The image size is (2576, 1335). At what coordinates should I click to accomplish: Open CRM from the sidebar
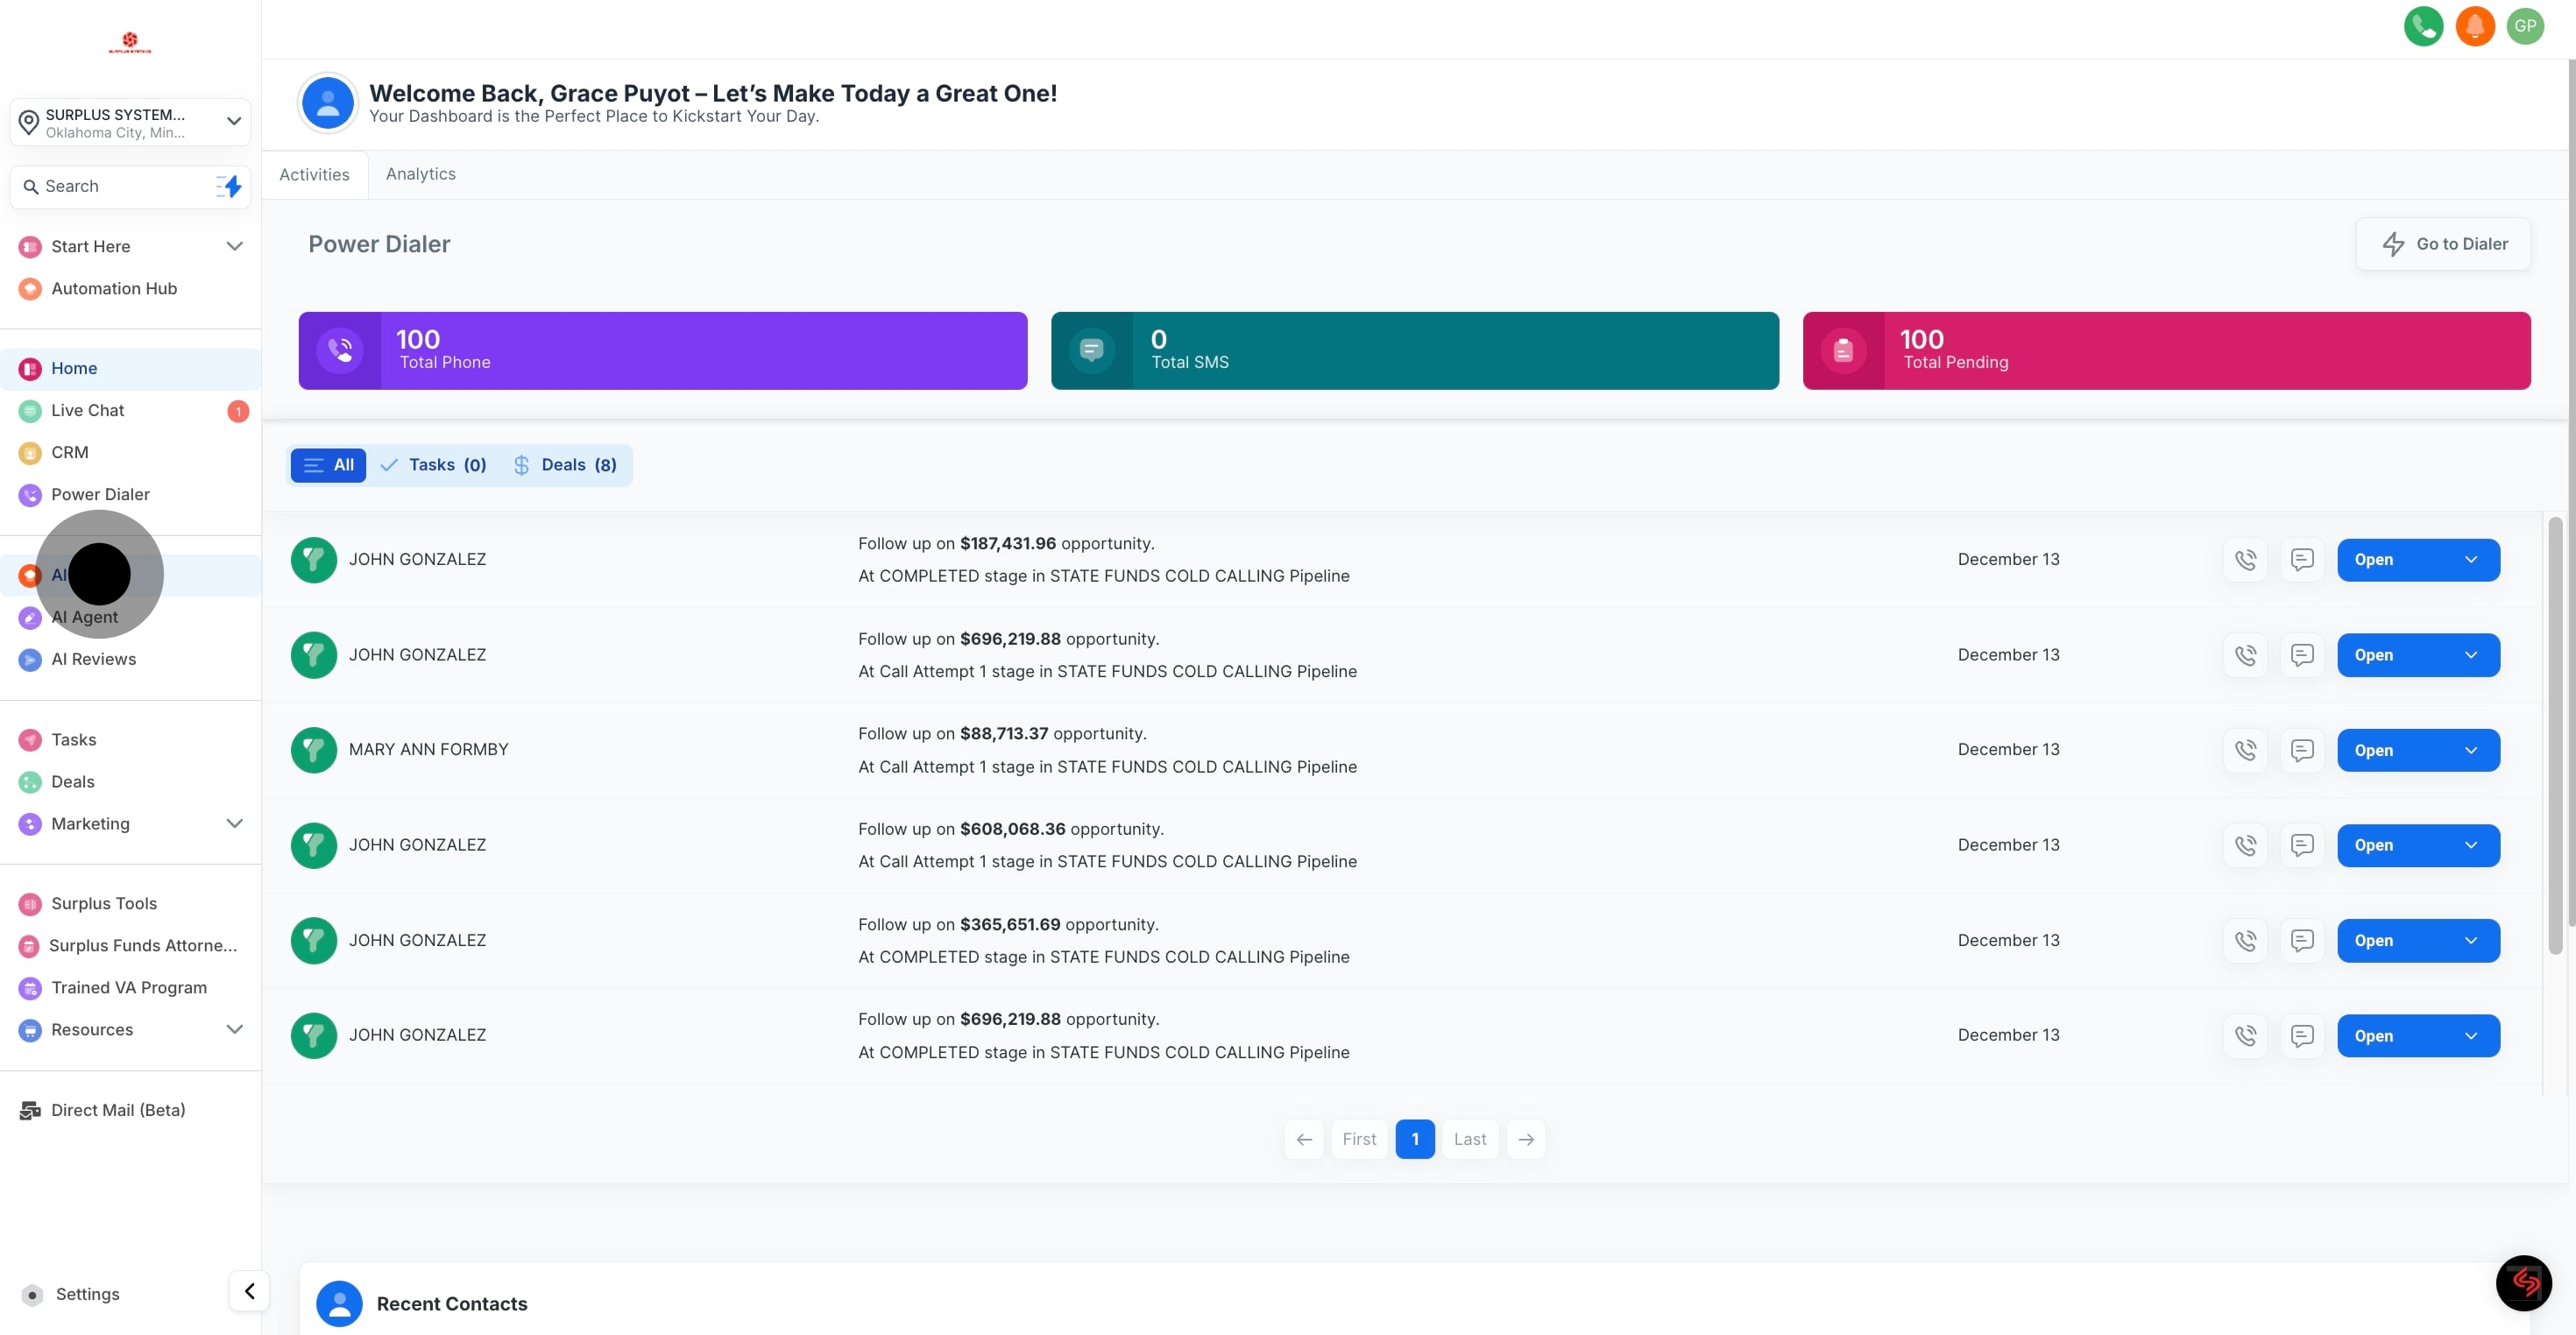(69, 452)
